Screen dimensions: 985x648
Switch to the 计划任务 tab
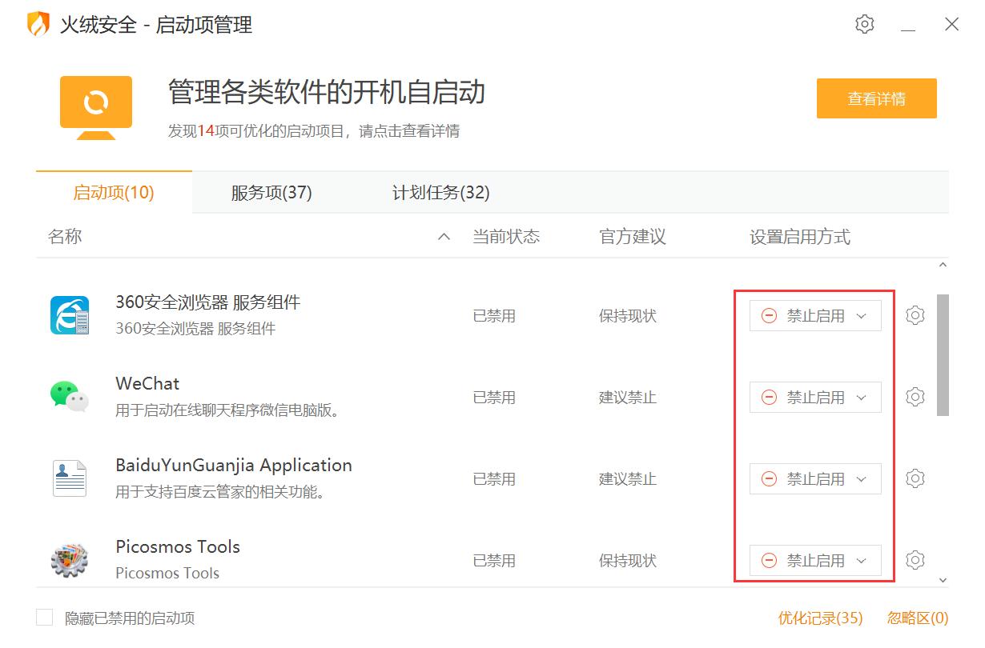(x=440, y=192)
